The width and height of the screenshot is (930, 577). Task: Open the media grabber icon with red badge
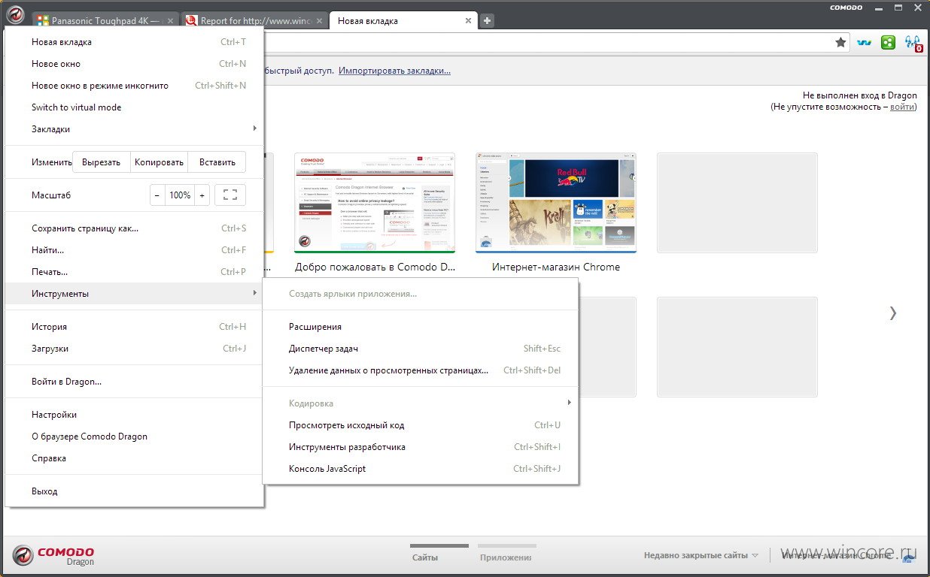pyautogui.click(x=913, y=44)
